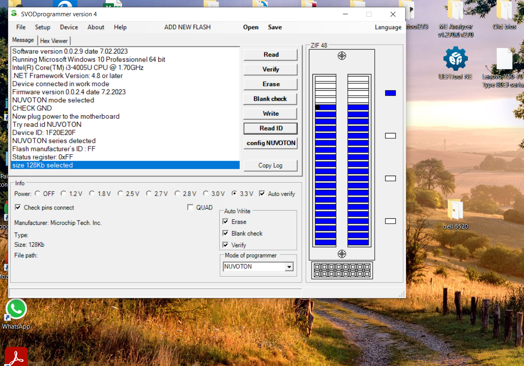Select the Device ID line in log
The image size is (524, 366).
click(44, 133)
